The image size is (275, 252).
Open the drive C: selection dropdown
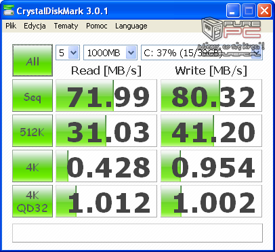click(x=202, y=53)
